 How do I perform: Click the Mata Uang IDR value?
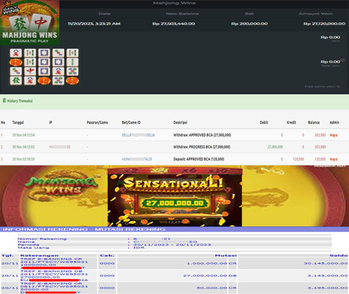click(139, 247)
